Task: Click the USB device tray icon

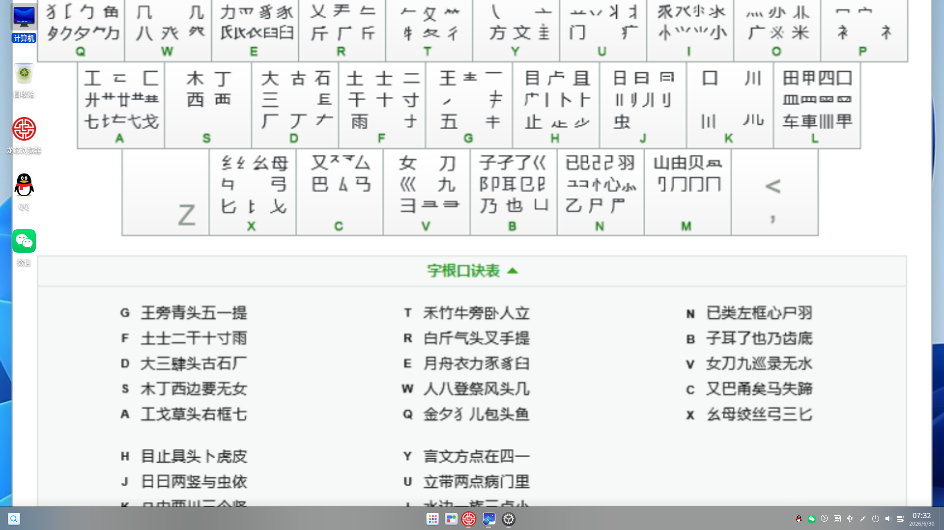Action: (x=850, y=519)
